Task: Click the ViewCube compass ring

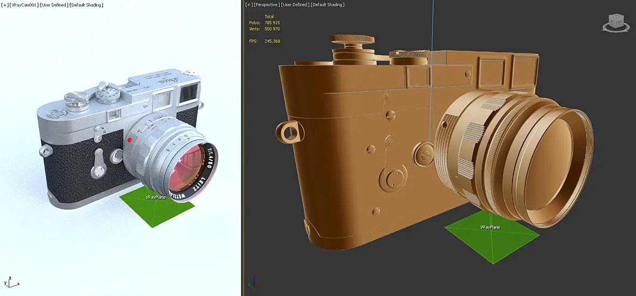Action: tap(616, 29)
